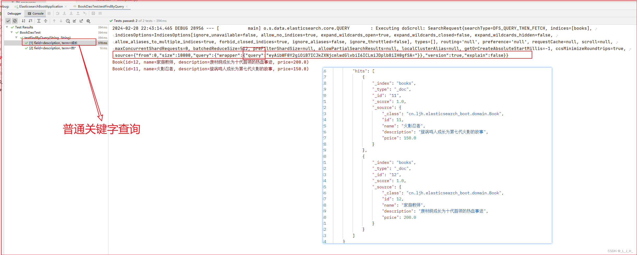Click the 16 ms duration value
The width and height of the screenshot is (637, 255).
pos(103,48)
